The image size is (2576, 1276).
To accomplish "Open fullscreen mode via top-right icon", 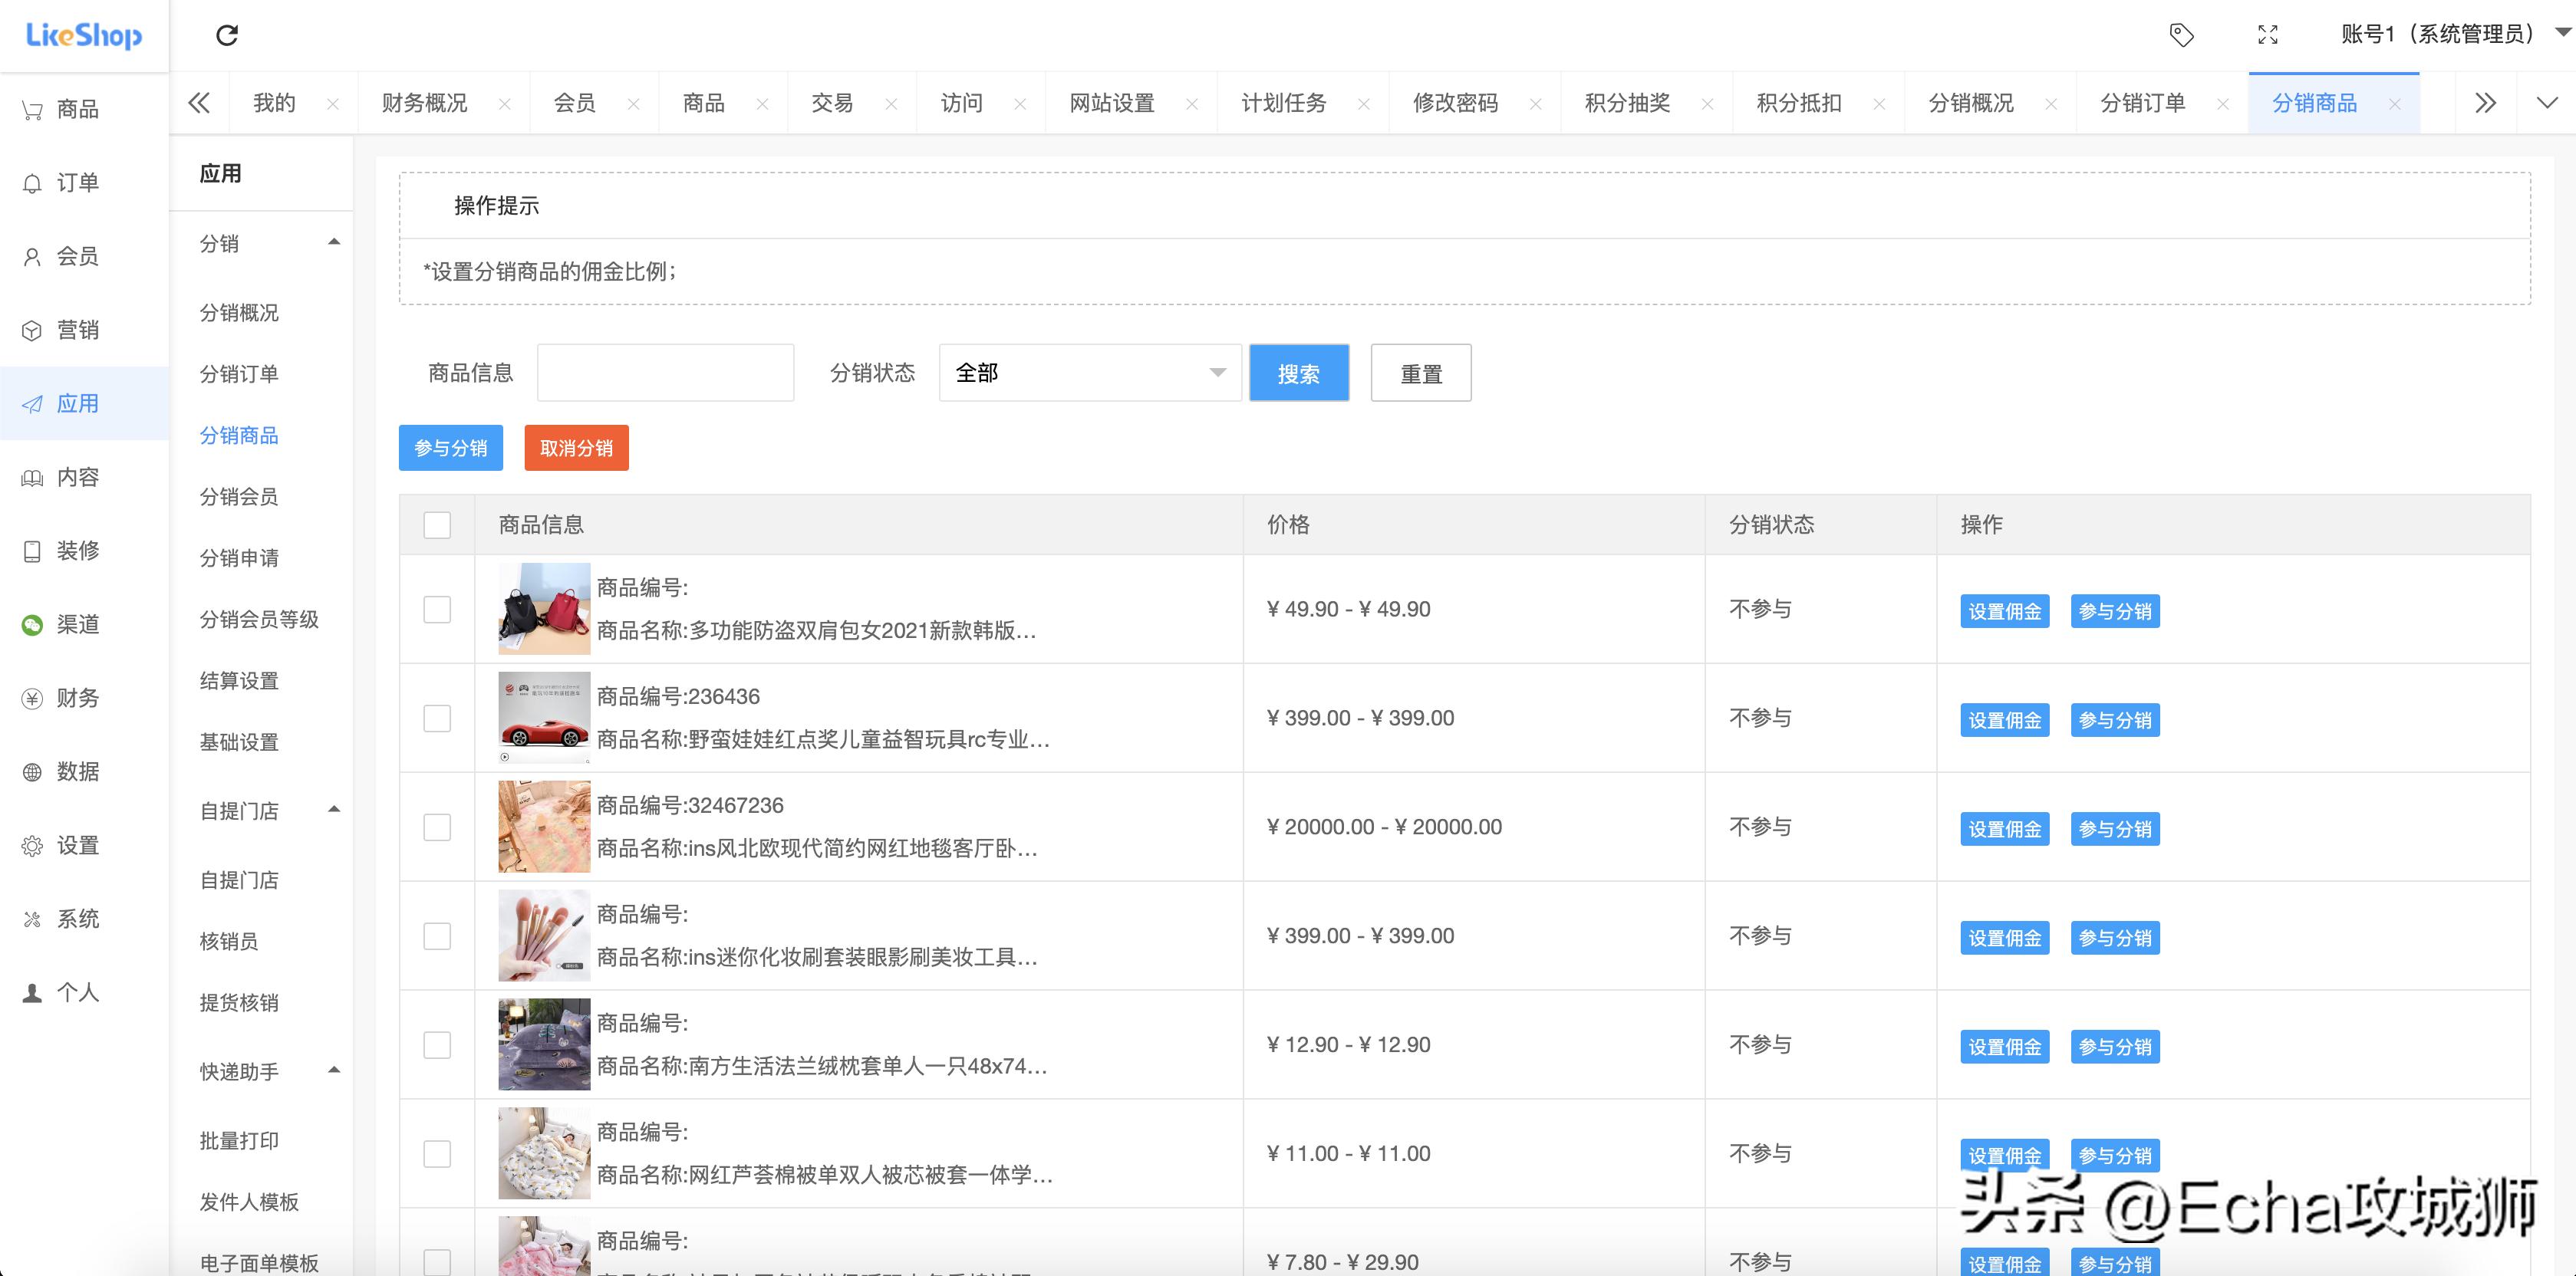I will (2268, 35).
